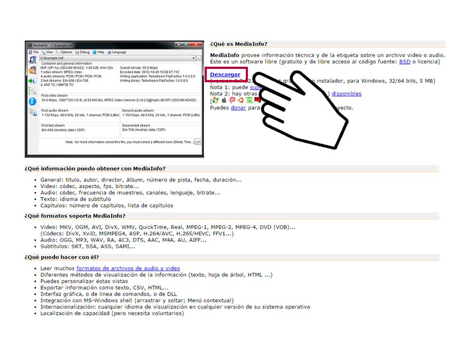Click the open-file sidebar icon in MediaInfo screenshot
475x347 pixels.
point(33,60)
